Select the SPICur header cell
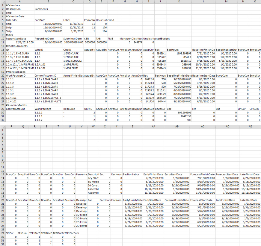Viewport: 261px width, 246px height. 11,233
